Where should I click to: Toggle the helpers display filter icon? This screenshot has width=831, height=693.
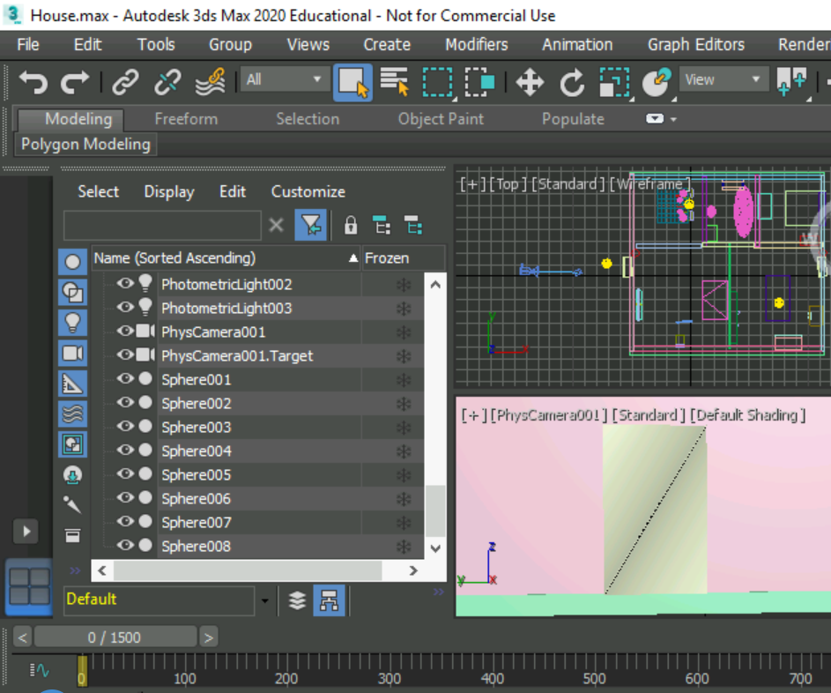pyautogui.click(x=72, y=381)
